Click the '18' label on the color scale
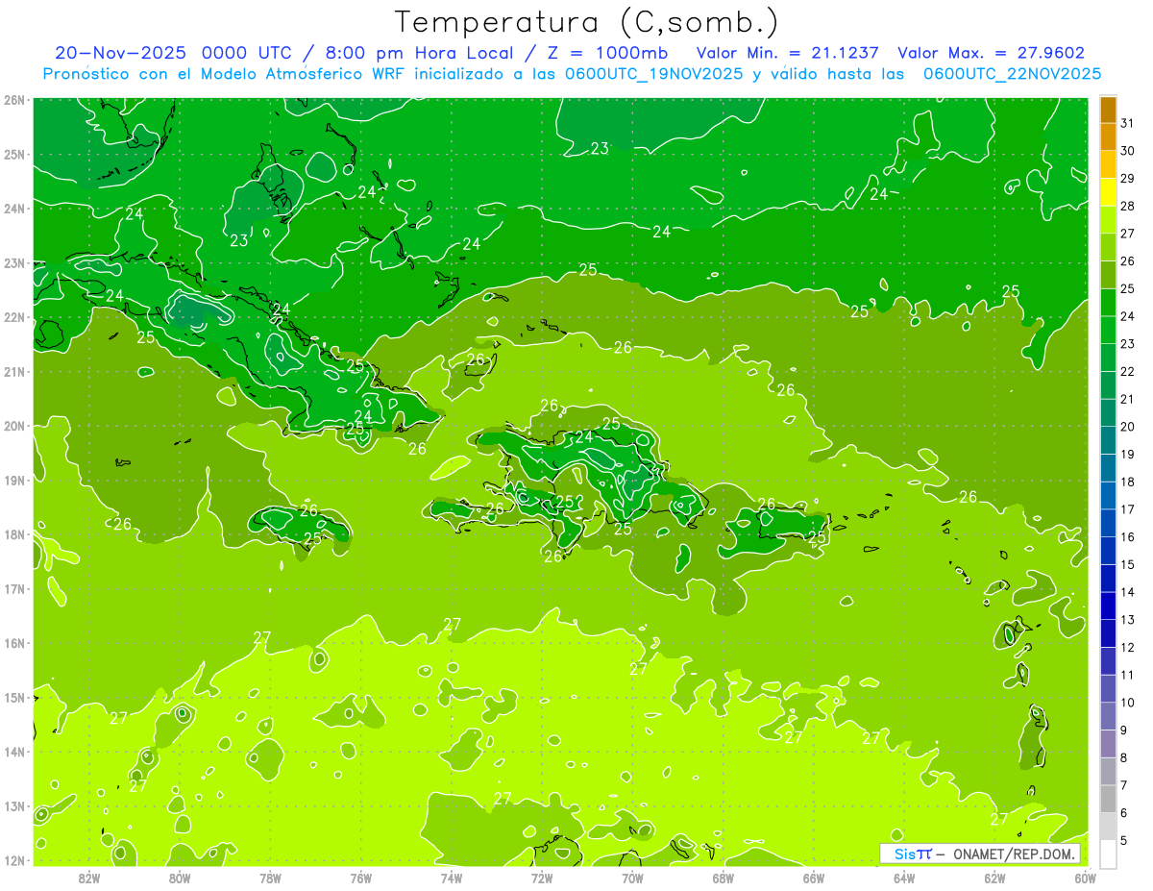1153x891 pixels. coord(1127,482)
